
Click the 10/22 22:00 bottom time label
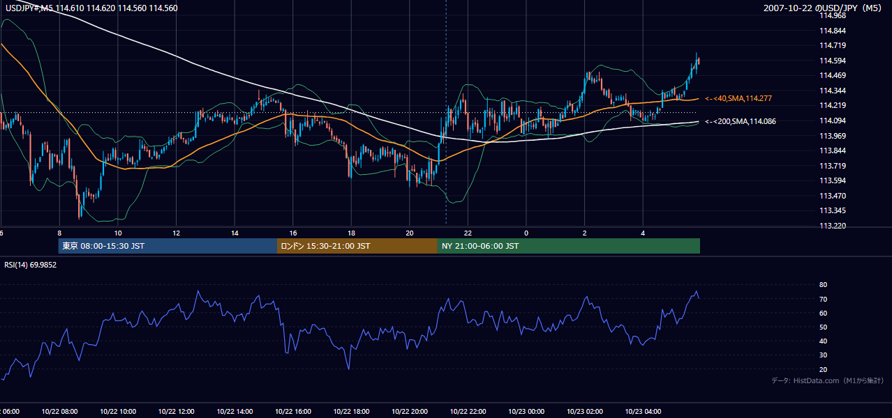(468, 412)
